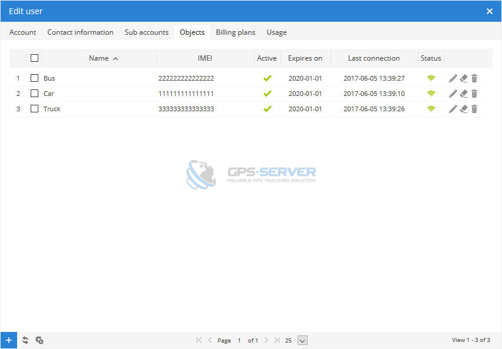
Task: Tick the checkbox next to Car
Action: pos(34,94)
